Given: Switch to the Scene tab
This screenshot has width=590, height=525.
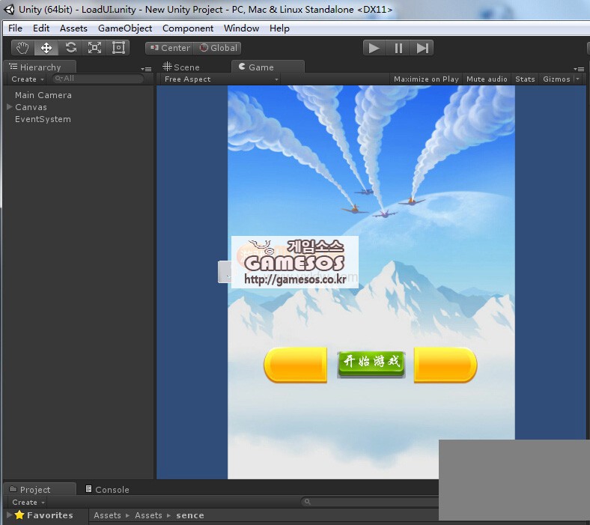Looking at the screenshot, I should click(x=181, y=67).
